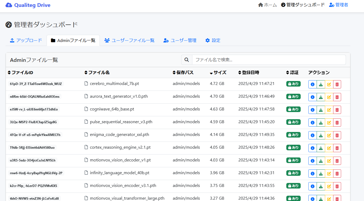Image resolution: width=364 pixels, height=201 pixels.
Task: Delete cerebro_multimodal_7b.pt file
Action: (337, 84)
